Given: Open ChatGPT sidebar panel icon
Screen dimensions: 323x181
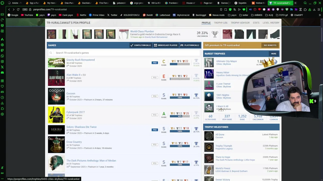Looking at the screenshot, I should point(2,45).
